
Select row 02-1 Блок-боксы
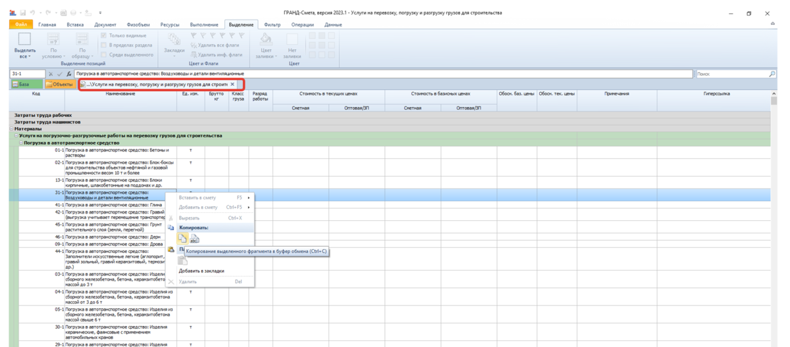pyautogui.click(x=394, y=167)
